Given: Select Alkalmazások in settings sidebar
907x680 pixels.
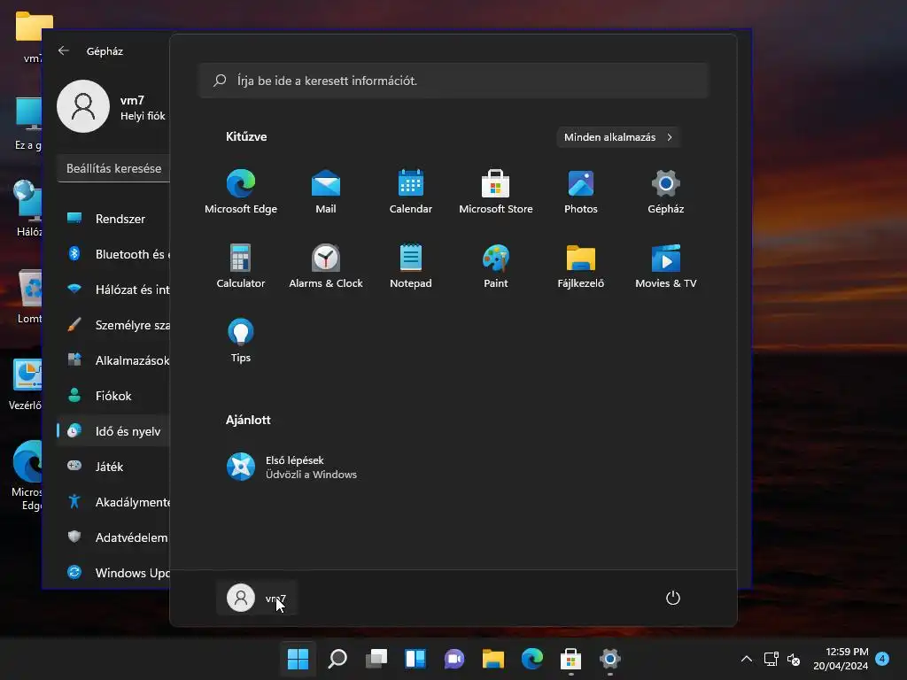Looking at the screenshot, I should (113, 360).
